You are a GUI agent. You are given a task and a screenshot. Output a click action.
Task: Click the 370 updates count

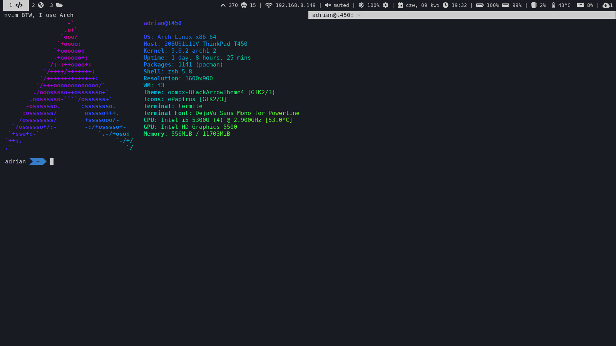(x=233, y=5)
